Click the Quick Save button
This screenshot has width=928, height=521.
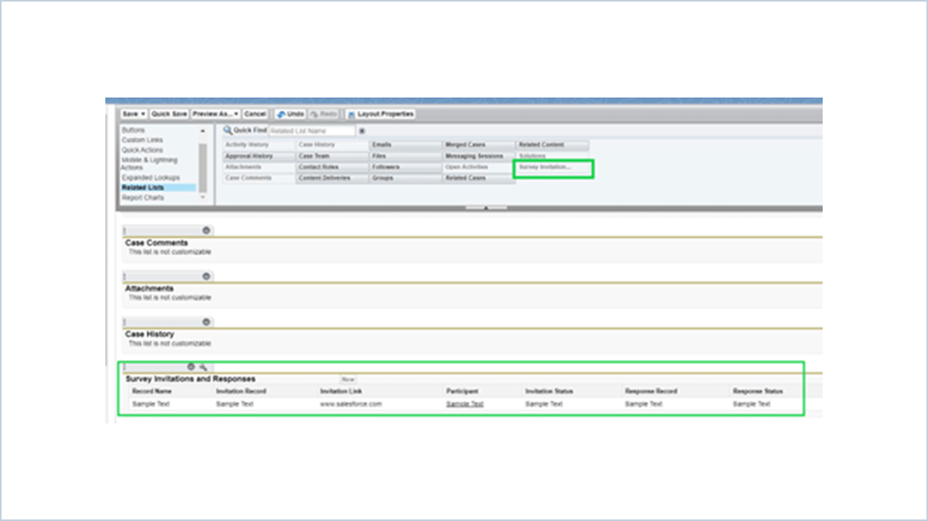pyautogui.click(x=168, y=114)
